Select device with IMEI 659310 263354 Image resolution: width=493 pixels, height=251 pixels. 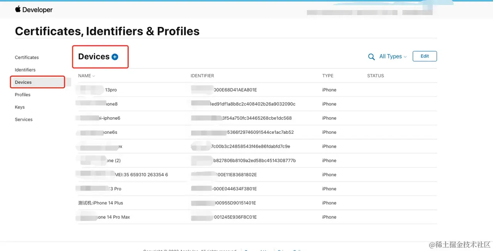point(257,175)
